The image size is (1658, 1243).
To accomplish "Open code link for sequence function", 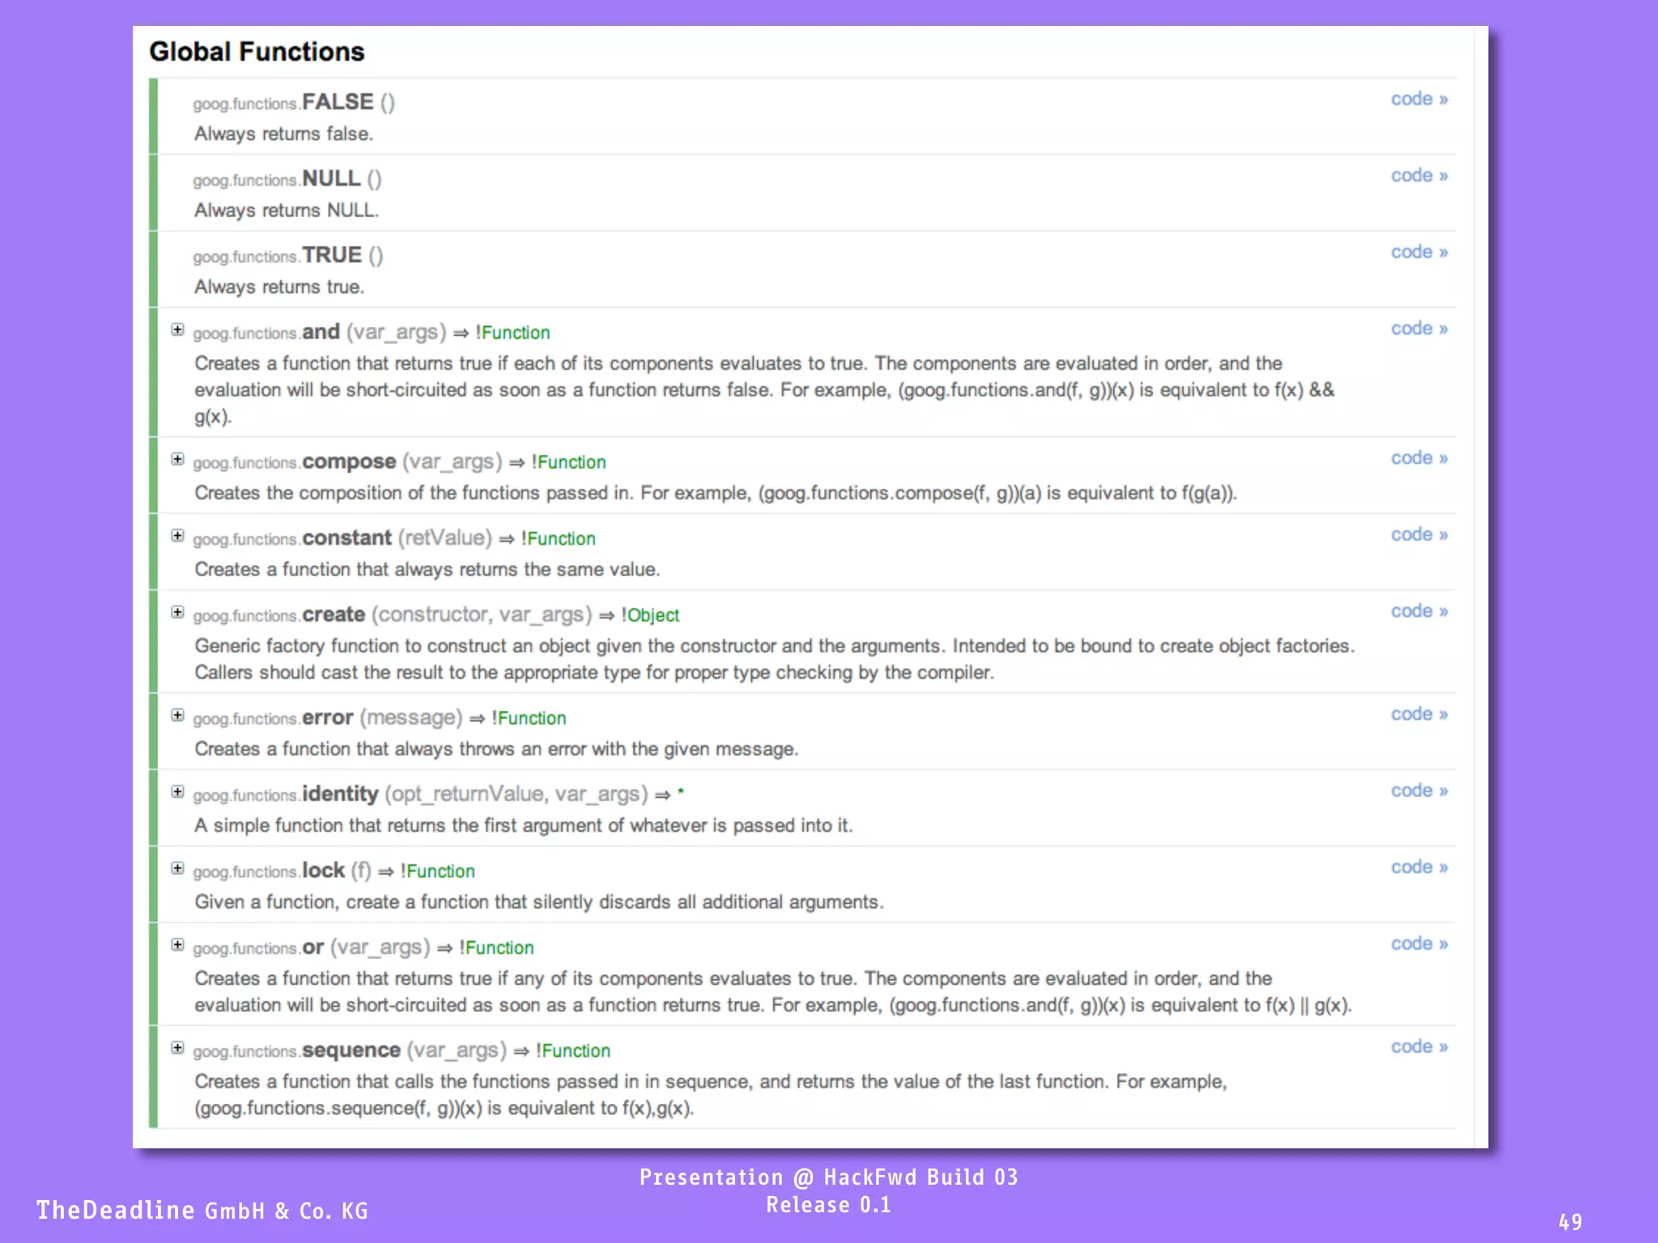I will click(x=1419, y=1046).
